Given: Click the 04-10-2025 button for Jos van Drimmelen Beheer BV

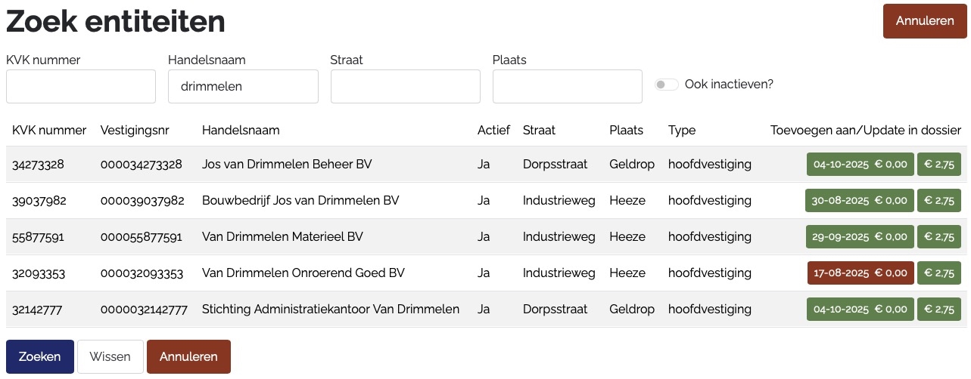Looking at the screenshot, I should pyautogui.click(x=860, y=165).
